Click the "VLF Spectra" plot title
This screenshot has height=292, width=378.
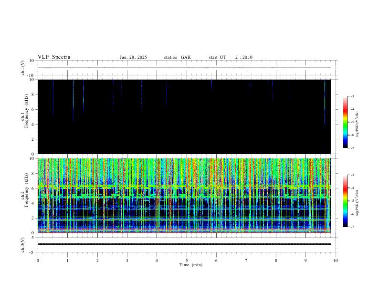point(54,57)
